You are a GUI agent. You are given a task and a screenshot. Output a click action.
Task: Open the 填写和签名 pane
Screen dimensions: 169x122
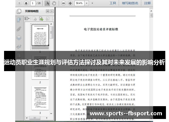(x=130, y=3)
